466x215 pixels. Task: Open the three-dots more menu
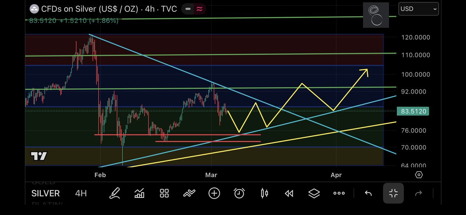click(339, 194)
